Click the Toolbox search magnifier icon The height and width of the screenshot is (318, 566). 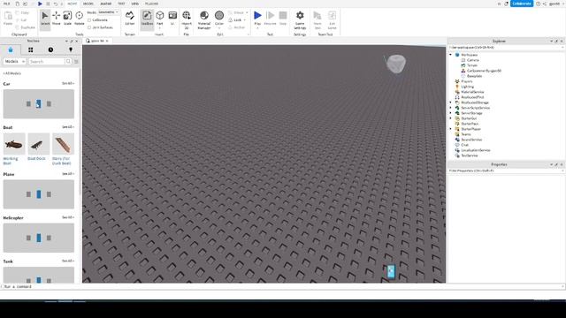pos(68,61)
